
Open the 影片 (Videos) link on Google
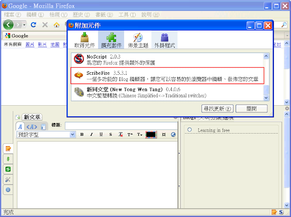pyautogui.click(x=42, y=44)
